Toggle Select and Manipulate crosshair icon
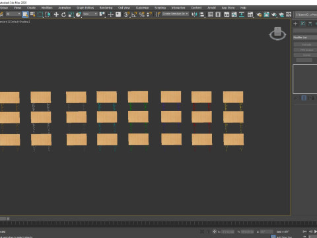317x238 pixels. point(111,15)
